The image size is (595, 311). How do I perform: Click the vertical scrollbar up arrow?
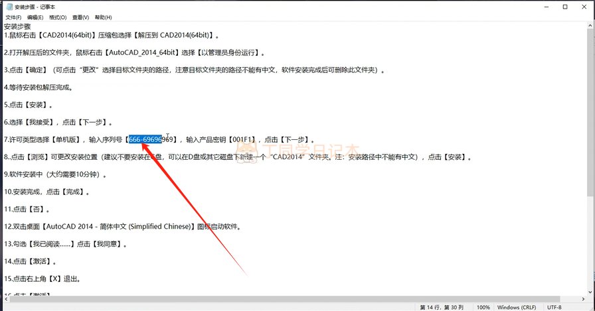tap(590, 26)
